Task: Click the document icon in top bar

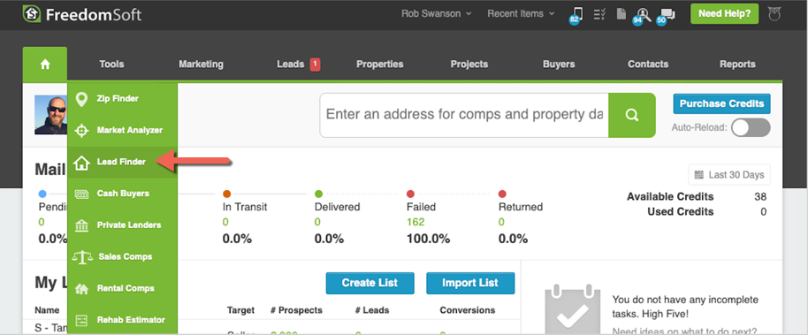Action: (x=621, y=14)
